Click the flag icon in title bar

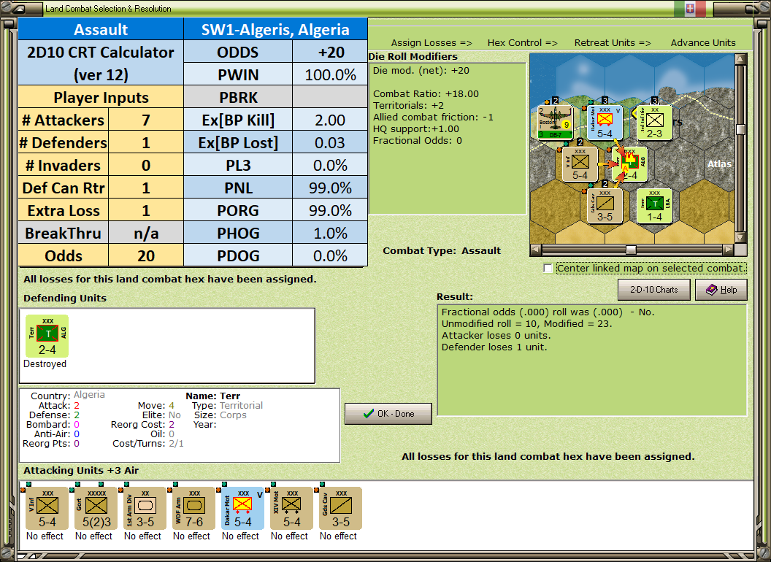[x=689, y=8]
